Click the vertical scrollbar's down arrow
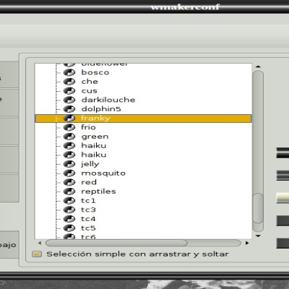Image resolution: width=289 pixels, height=289 pixels. (x=258, y=236)
